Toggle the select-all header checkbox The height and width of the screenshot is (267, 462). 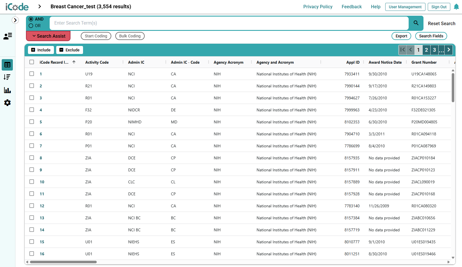tap(32, 62)
